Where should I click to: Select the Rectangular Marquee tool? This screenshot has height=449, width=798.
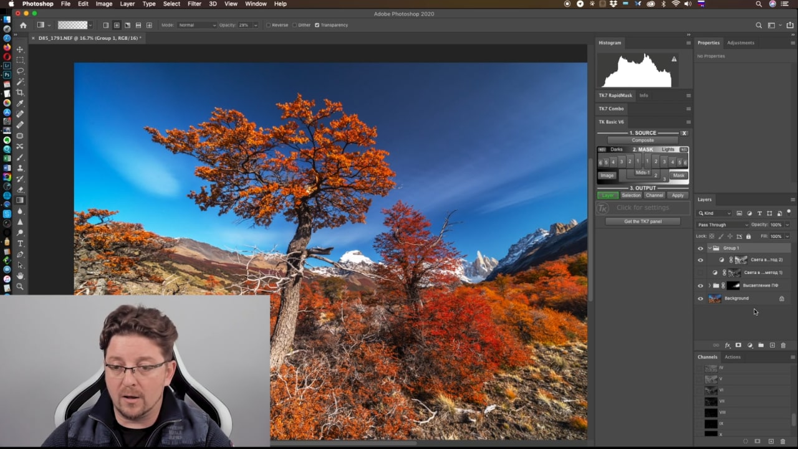(x=20, y=60)
